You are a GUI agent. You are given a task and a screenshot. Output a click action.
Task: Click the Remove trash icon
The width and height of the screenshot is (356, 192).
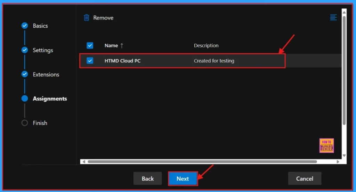(x=87, y=18)
